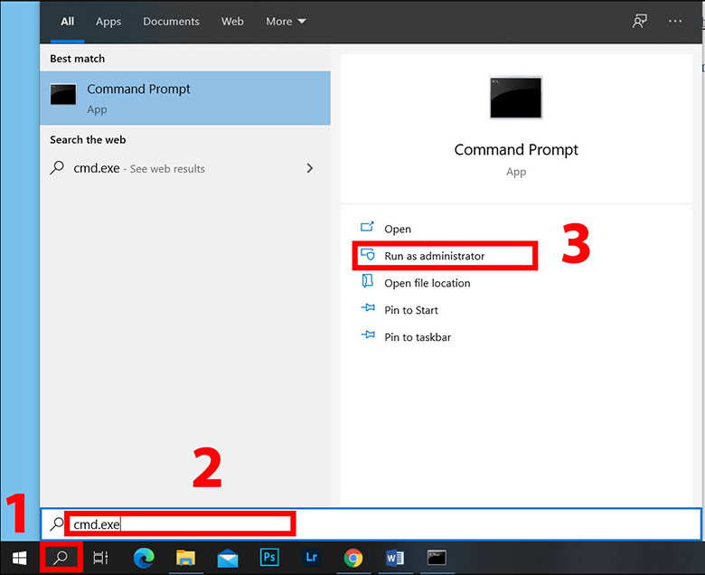
Task: Open File Explorer from the taskbar
Action: [186, 558]
